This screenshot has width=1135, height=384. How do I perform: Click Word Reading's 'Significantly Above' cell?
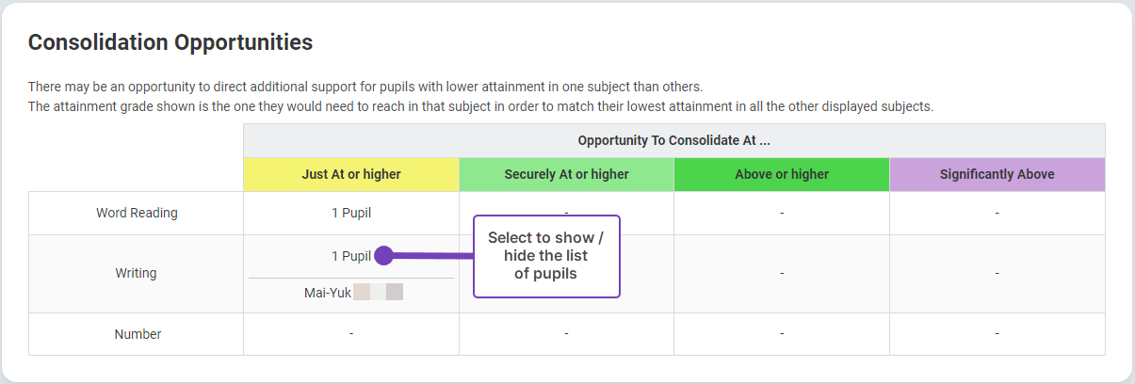coord(997,213)
